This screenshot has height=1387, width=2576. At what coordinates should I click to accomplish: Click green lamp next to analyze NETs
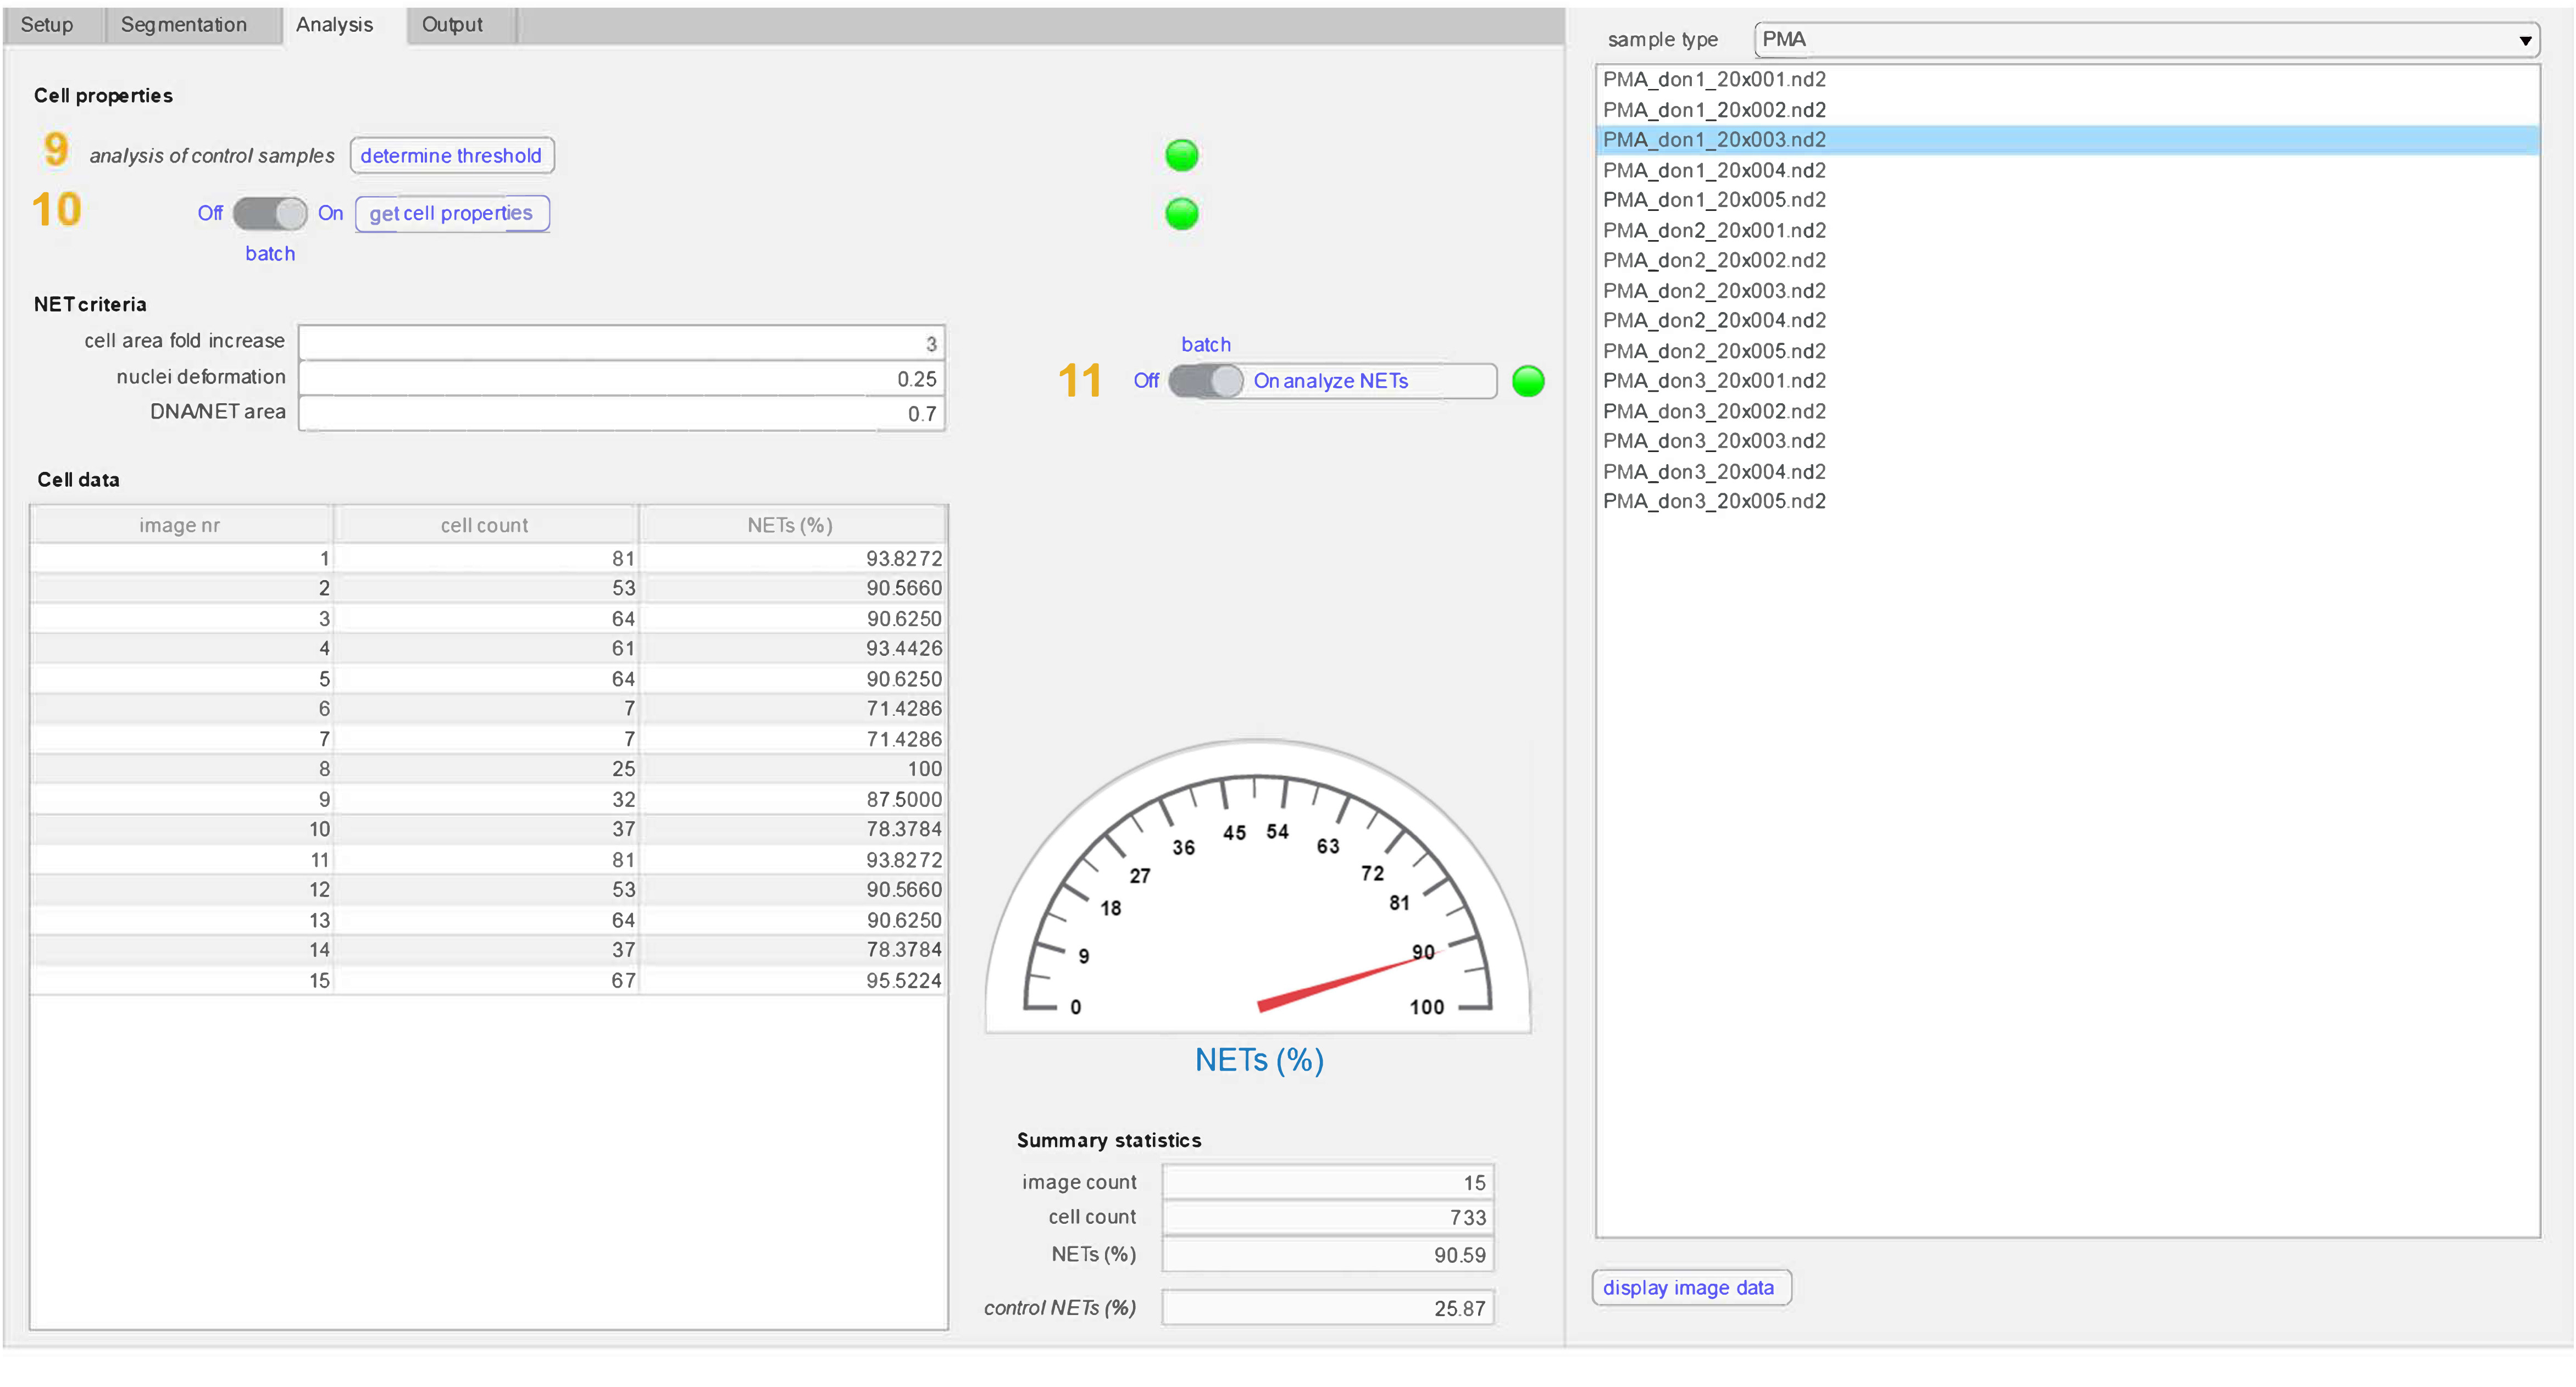tap(1527, 381)
